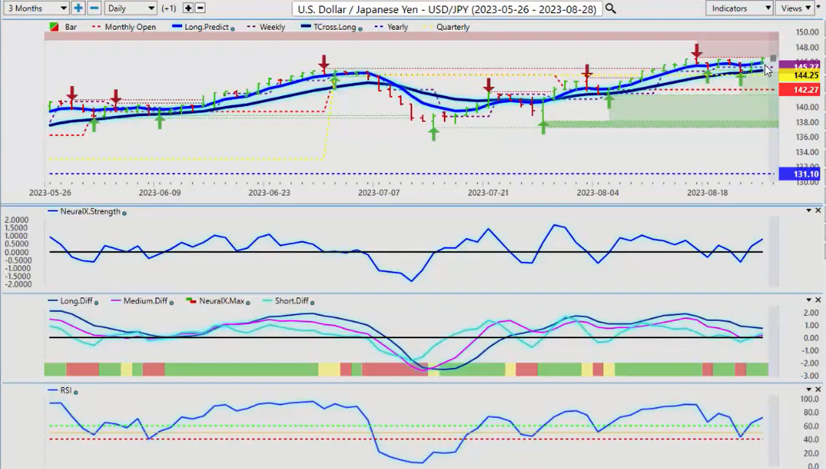This screenshot has height=469, width=826.
Task: Click the 2023-07-07 date axis label
Action: point(379,192)
